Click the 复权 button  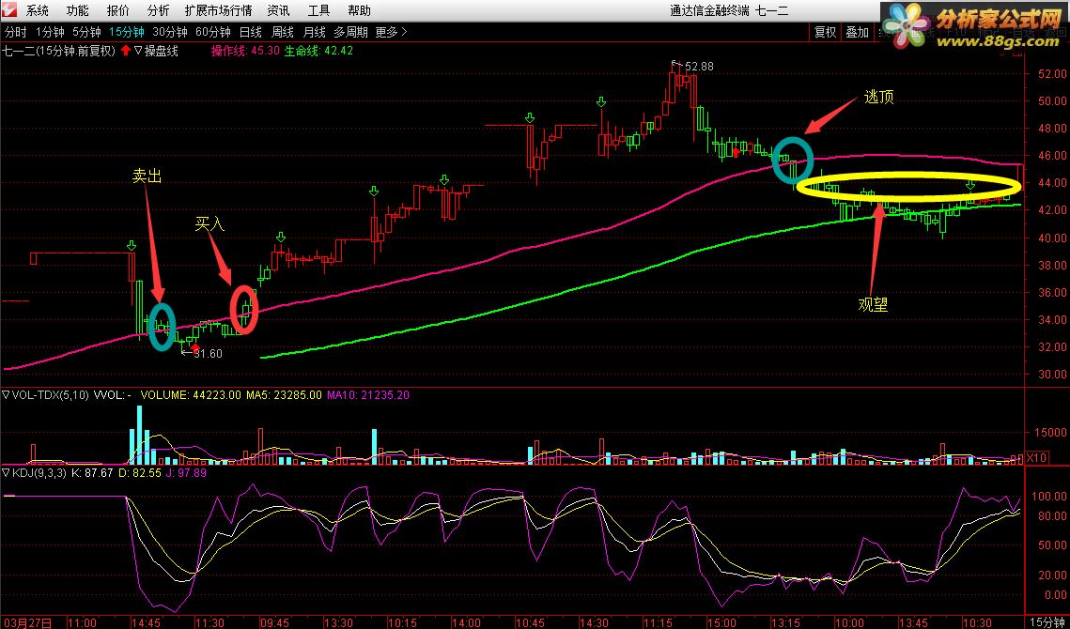tap(825, 32)
